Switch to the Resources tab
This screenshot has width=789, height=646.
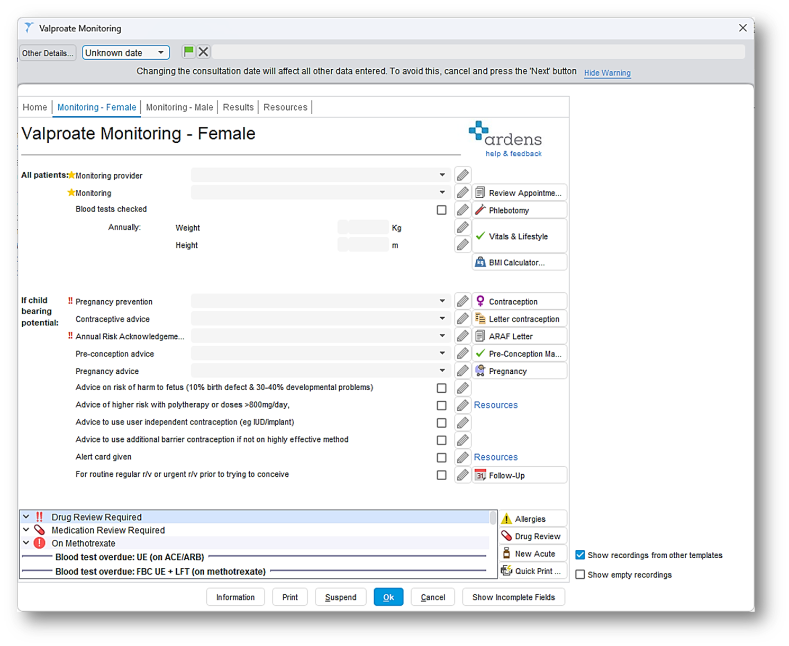(285, 107)
